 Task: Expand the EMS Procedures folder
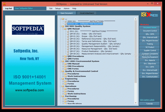pyautogui.click(x=63, y=66)
